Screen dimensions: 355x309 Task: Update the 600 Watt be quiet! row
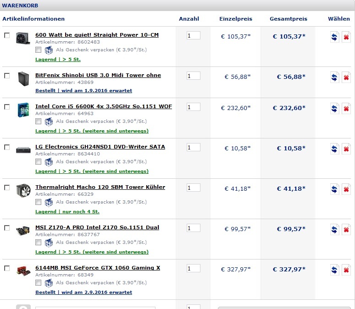(335, 37)
